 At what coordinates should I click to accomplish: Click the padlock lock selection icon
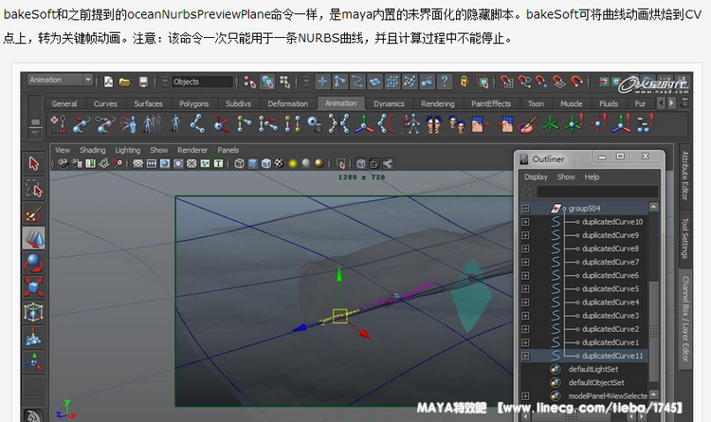pyautogui.click(x=464, y=82)
